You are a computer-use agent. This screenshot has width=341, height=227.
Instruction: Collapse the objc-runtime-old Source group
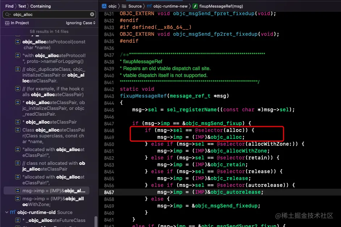[7, 212]
